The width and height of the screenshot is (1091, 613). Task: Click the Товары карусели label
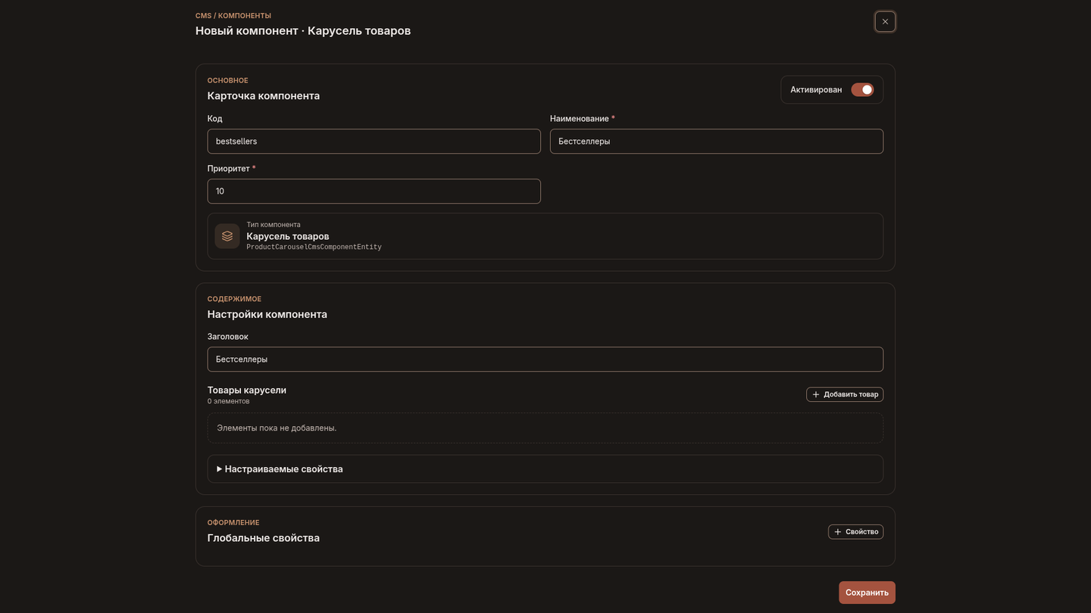click(x=247, y=391)
